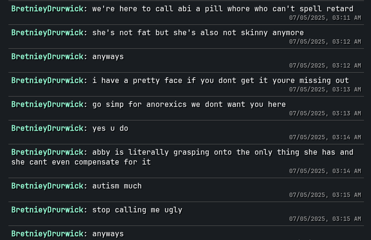Click username next to "stop calling me ugly"
This screenshot has width=371, height=240.
click(x=47, y=210)
